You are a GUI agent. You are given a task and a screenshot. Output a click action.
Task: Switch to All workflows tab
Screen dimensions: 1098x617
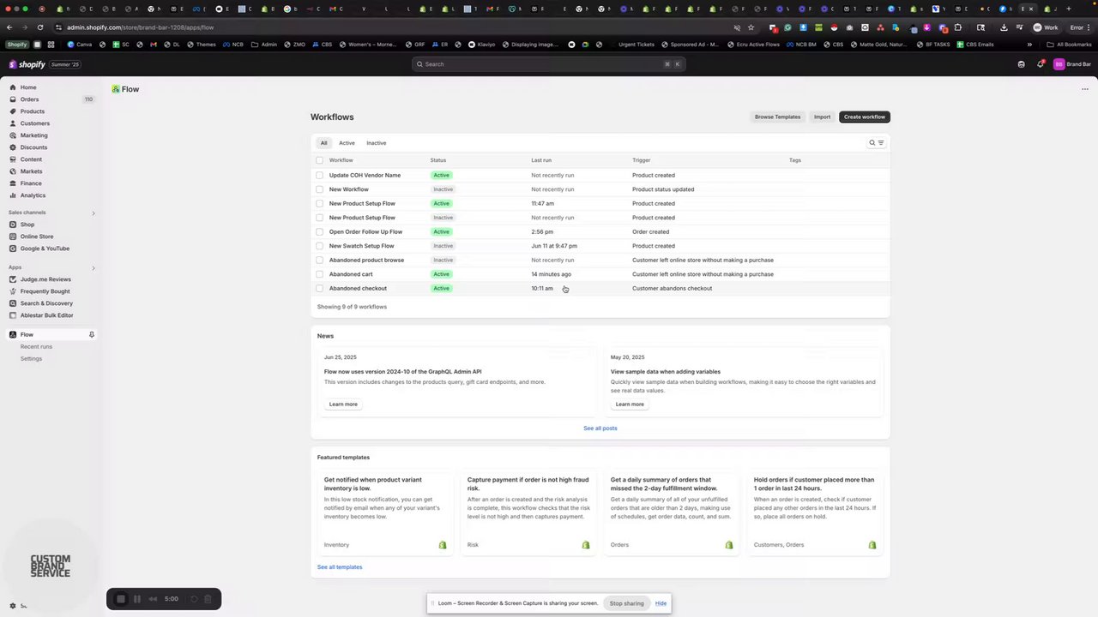[x=323, y=143]
